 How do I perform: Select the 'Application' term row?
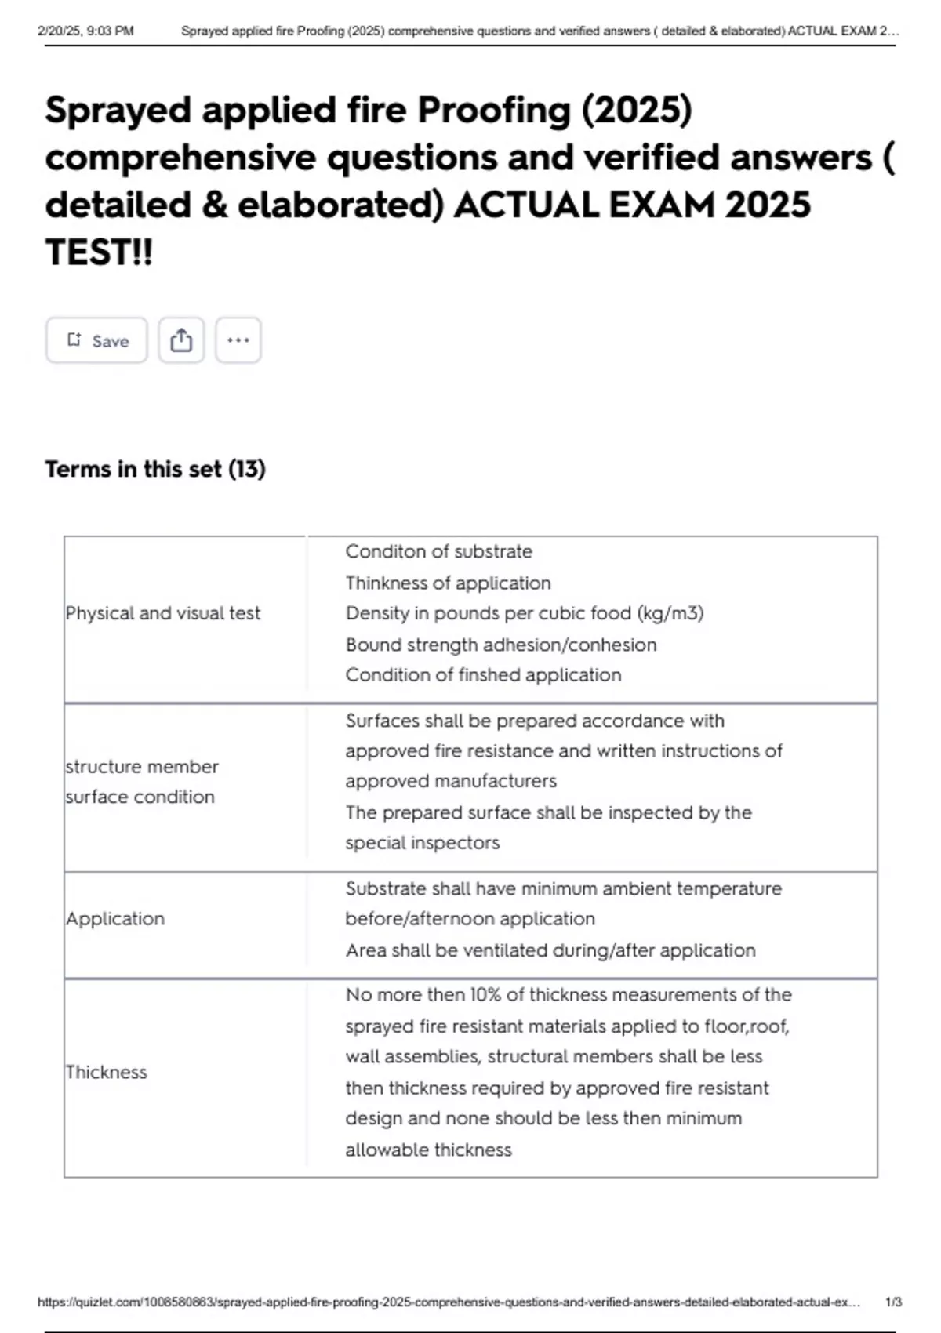pos(115,917)
